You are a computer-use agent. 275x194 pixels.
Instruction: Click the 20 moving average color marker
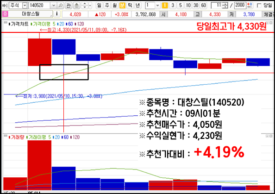(58, 24)
